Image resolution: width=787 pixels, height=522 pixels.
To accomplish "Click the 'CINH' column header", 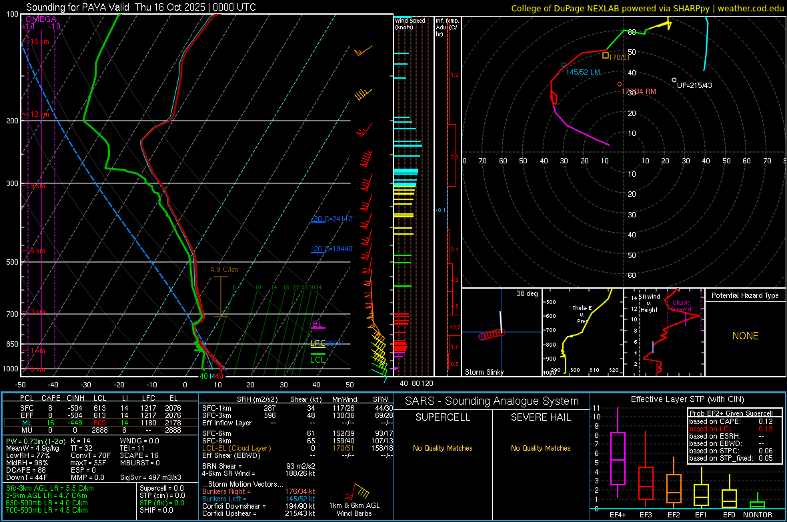I will [x=76, y=398].
